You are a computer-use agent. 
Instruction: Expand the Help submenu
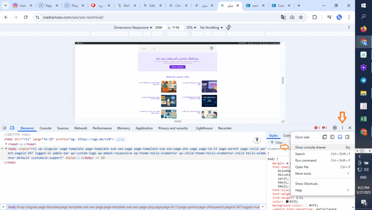(322, 190)
